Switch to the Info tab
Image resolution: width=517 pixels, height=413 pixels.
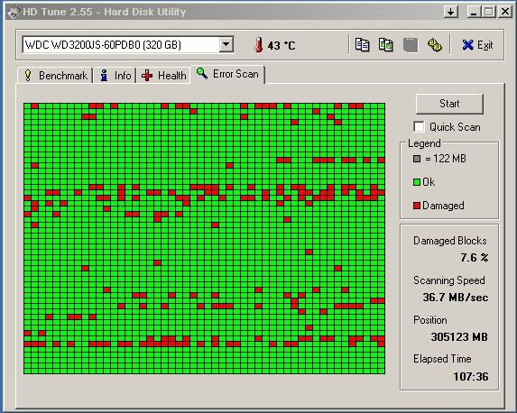115,76
